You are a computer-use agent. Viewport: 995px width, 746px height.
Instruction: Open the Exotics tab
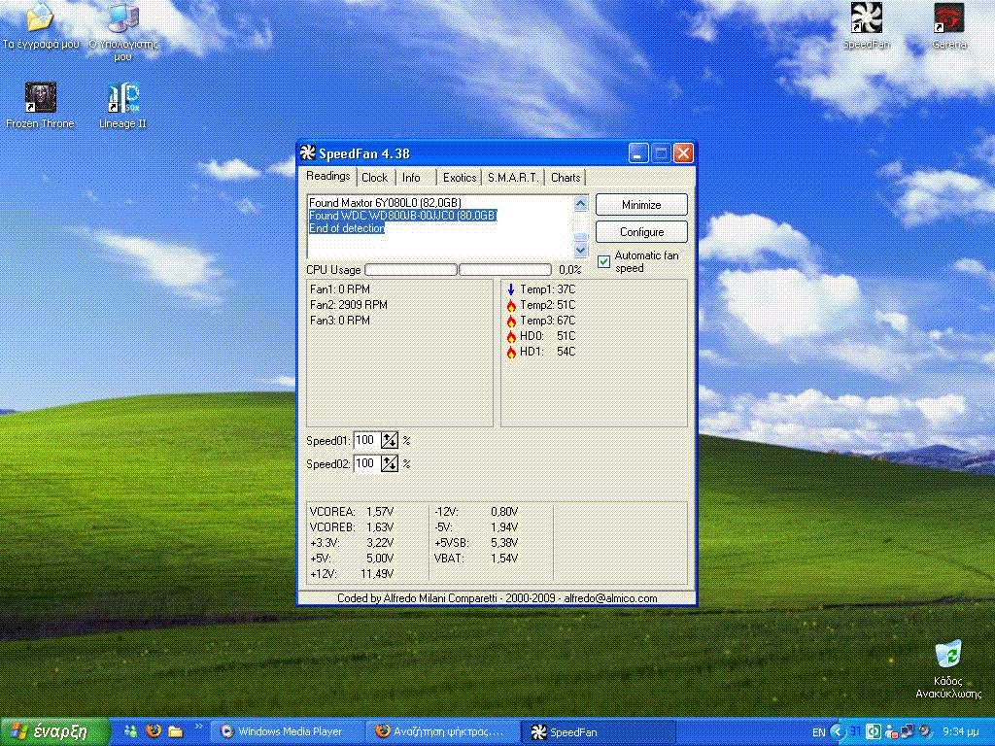pos(460,178)
